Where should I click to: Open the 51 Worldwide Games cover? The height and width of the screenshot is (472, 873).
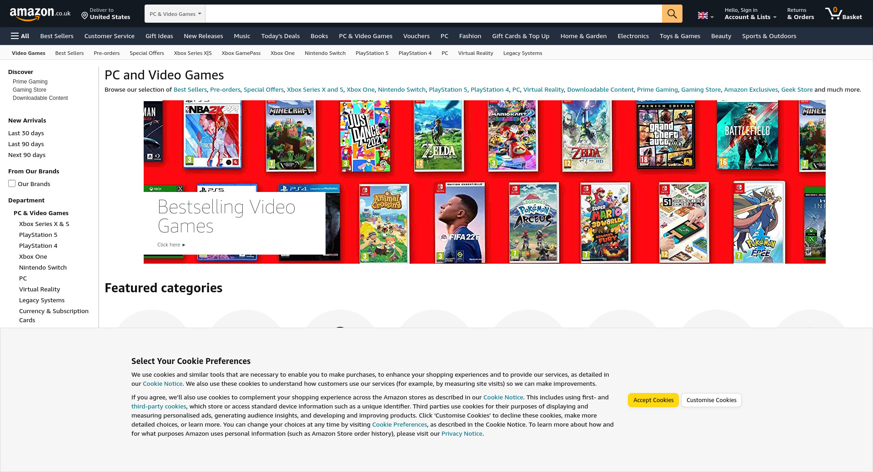click(x=684, y=222)
